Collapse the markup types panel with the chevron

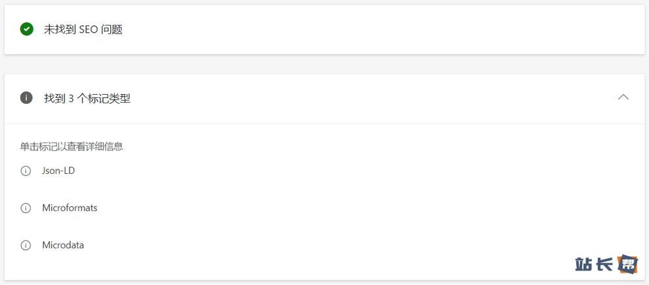(x=623, y=97)
